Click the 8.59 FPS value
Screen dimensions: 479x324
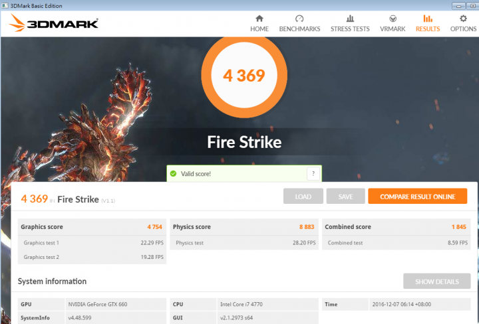coord(458,242)
